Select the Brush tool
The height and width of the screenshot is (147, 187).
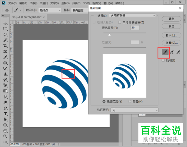coord(5,68)
